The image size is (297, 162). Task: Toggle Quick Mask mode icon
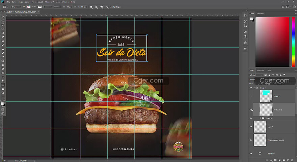(x=3, y=109)
